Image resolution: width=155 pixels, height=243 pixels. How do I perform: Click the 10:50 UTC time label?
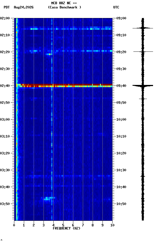[121, 204]
